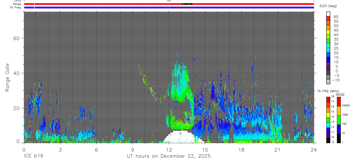Click NOISE scale label 10000
Image resolution: width=353 pixels, height=162 pixels.
pos(346,106)
